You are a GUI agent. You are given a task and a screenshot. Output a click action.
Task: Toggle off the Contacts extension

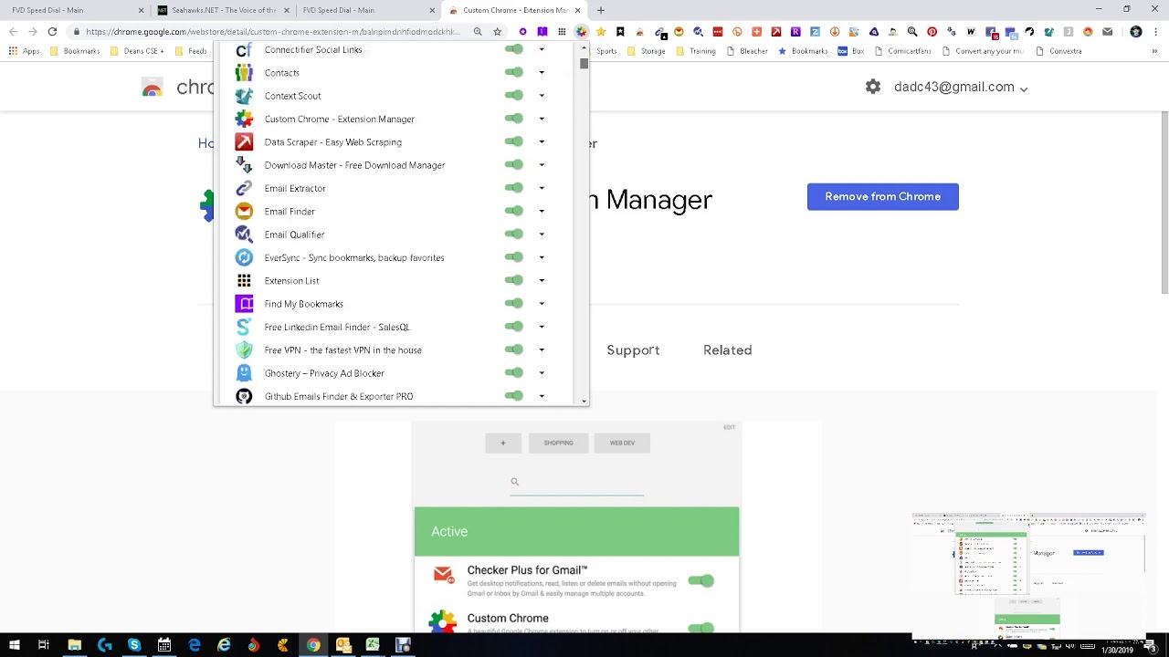(x=514, y=72)
